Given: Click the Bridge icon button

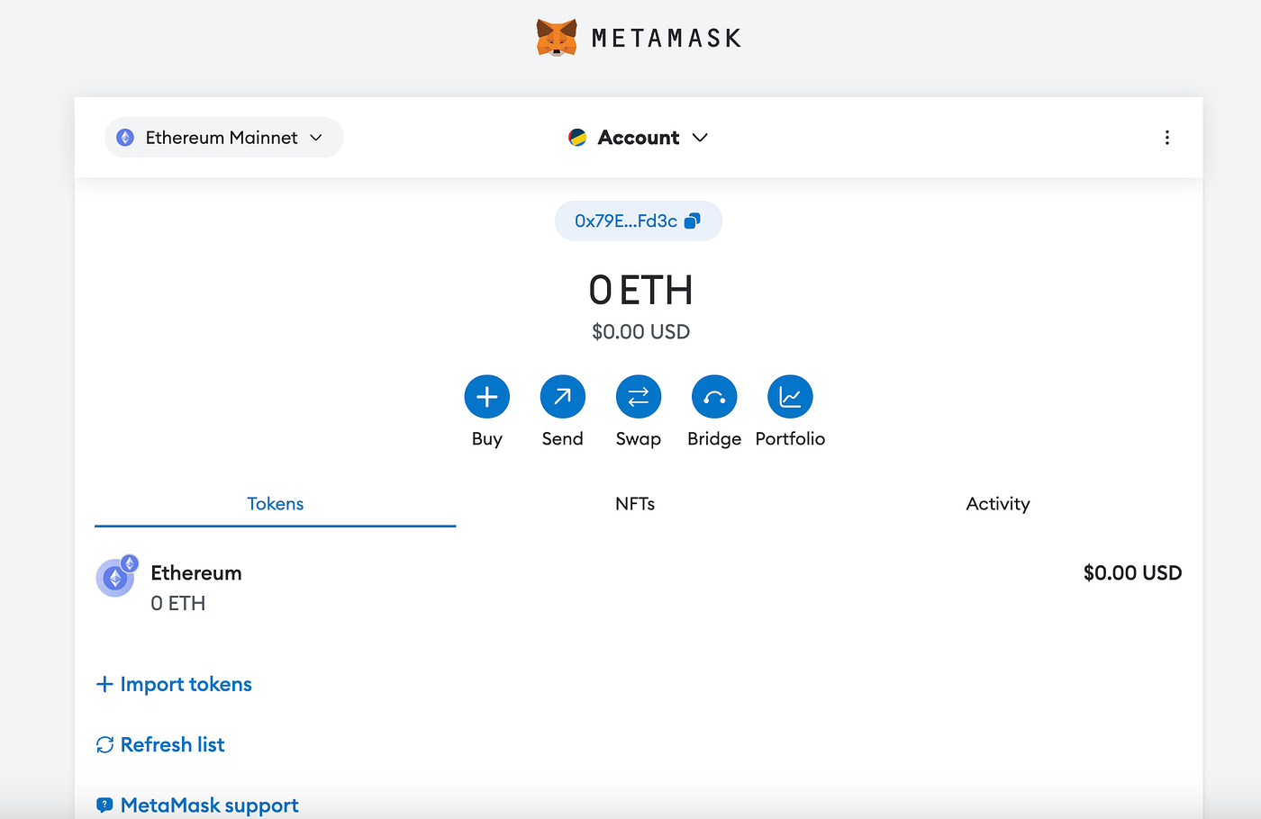Looking at the screenshot, I should coord(714,397).
